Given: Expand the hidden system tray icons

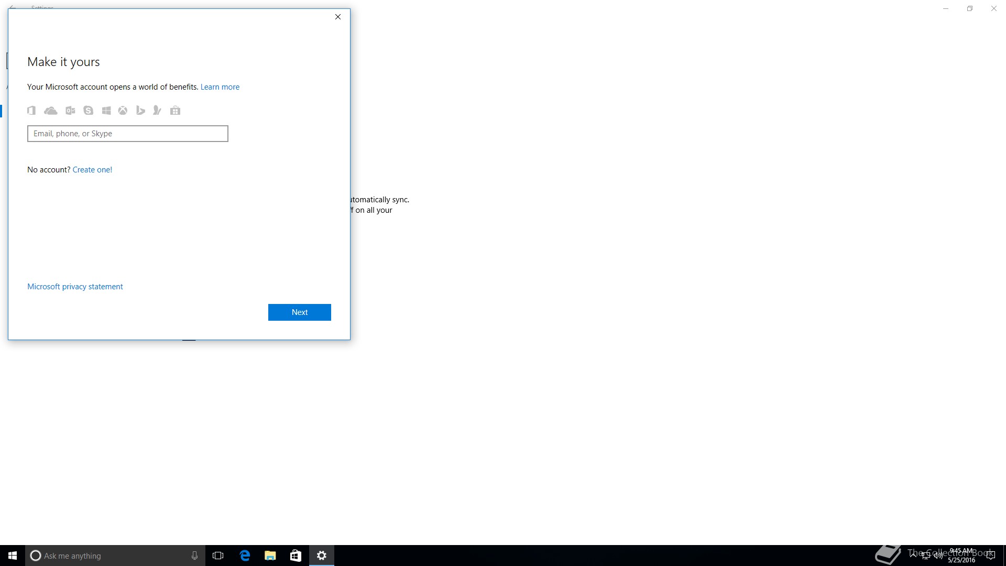Looking at the screenshot, I should [913, 556].
